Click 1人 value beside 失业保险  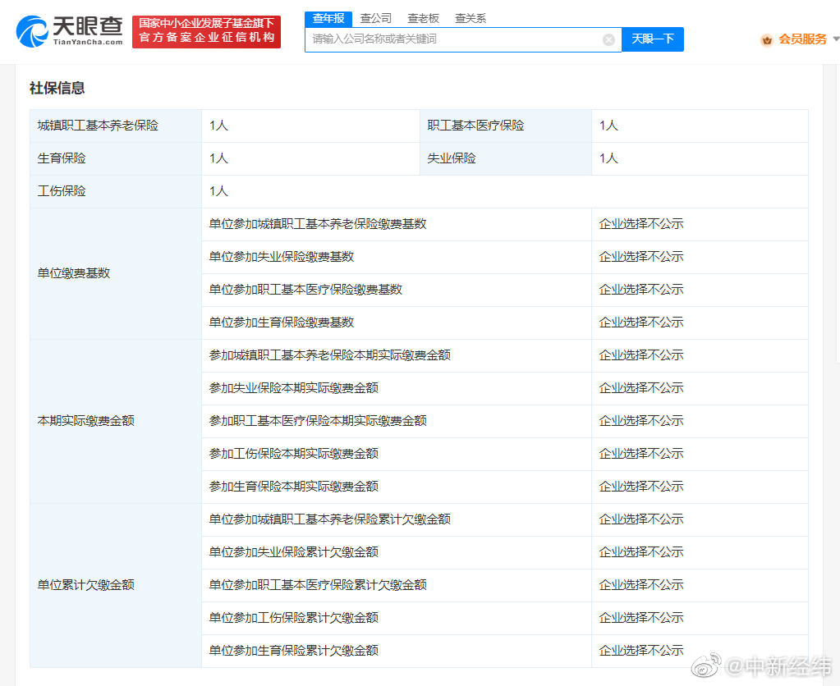608,158
